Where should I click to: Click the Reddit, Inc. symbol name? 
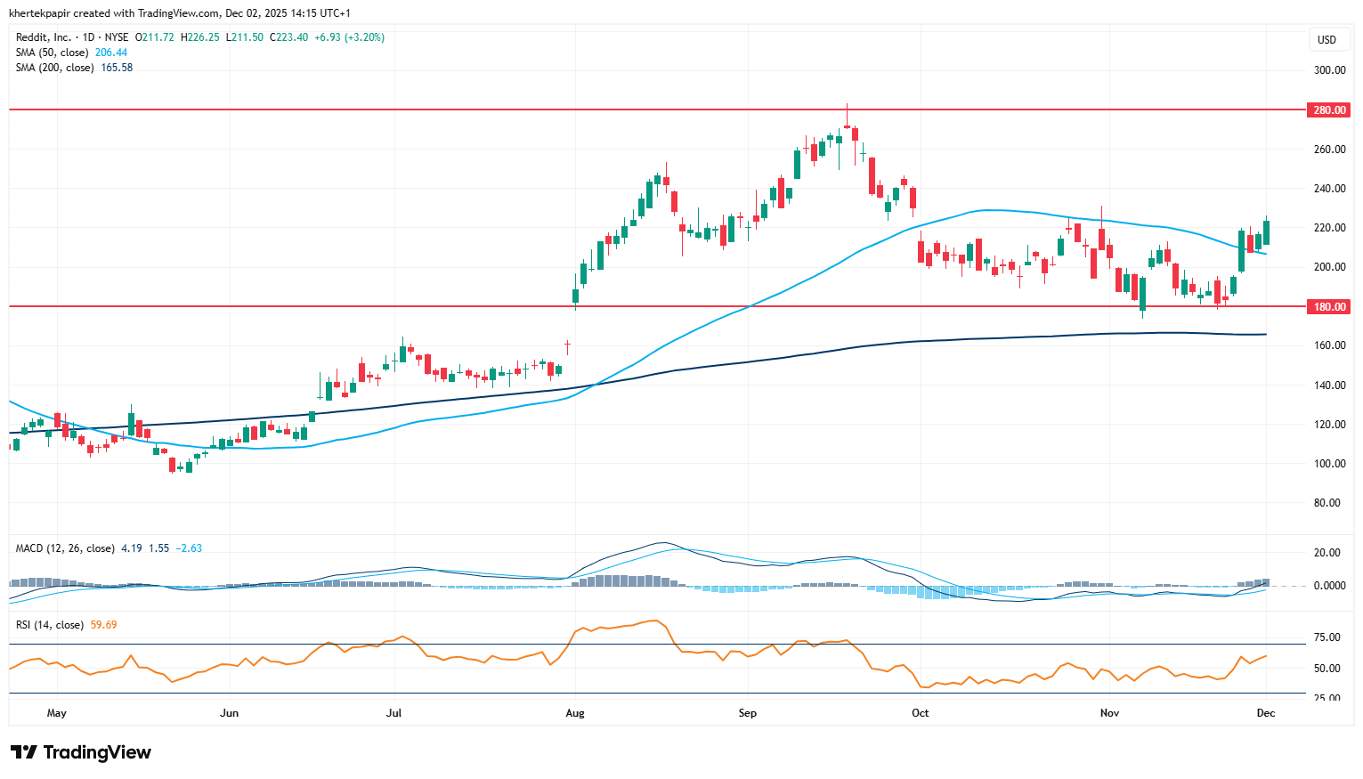[43, 37]
